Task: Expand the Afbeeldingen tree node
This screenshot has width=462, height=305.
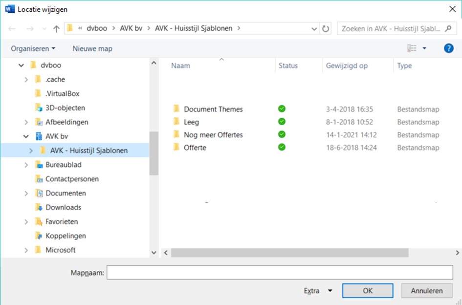Action: coord(26,122)
